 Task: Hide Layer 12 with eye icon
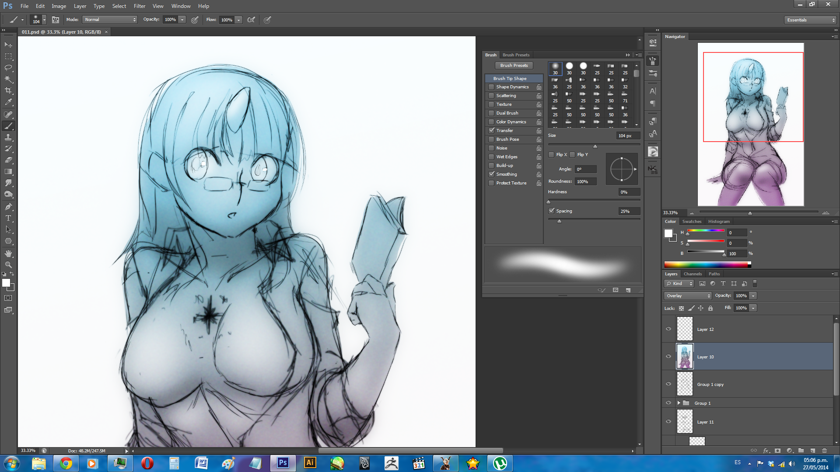pos(668,329)
